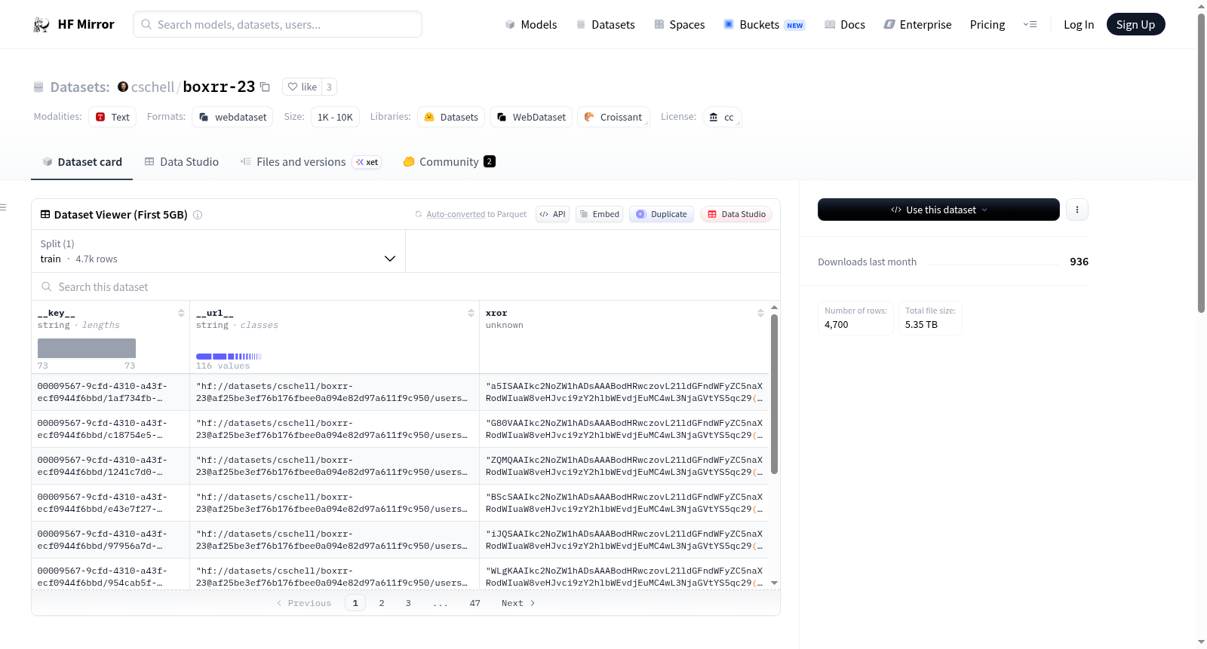
Task: Click the table's vertical scrollbar thumb
Action: tap(774, 393)
